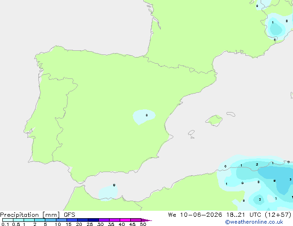The image size is (293, 226).
Task: Click the 'GFS' model label
Action: [69, 215]
